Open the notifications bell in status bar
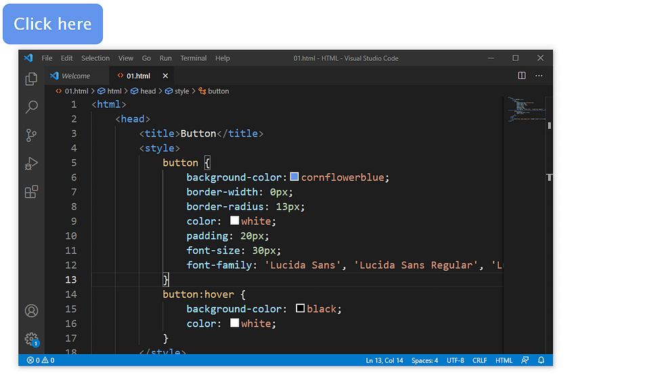Screen dimensions: 662x380 pos(542,360)
